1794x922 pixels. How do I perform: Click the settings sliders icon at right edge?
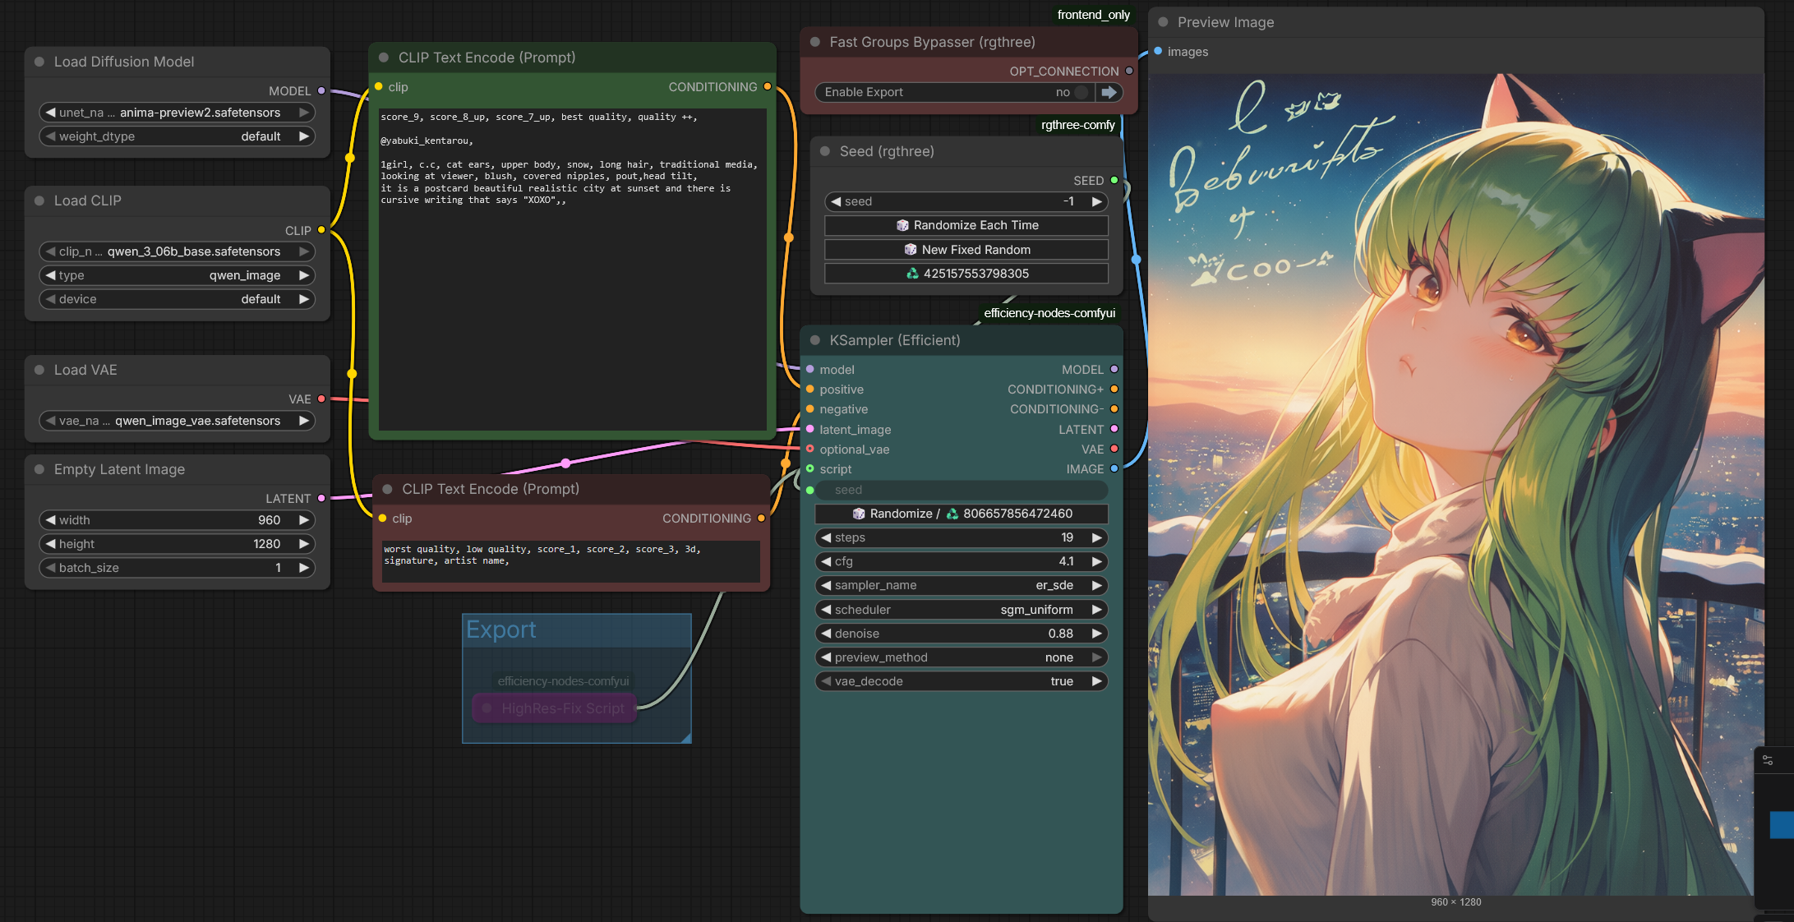[x=1767, y=760]
